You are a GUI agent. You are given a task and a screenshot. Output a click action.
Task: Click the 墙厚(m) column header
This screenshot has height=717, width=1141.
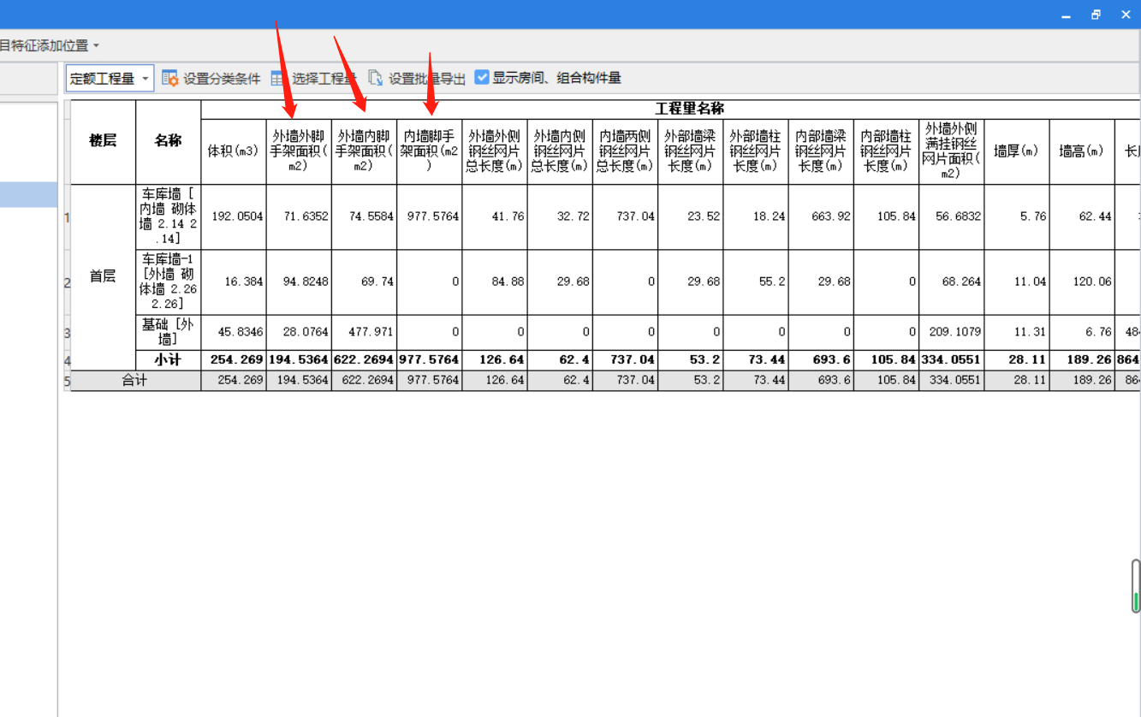(1017, 151)
